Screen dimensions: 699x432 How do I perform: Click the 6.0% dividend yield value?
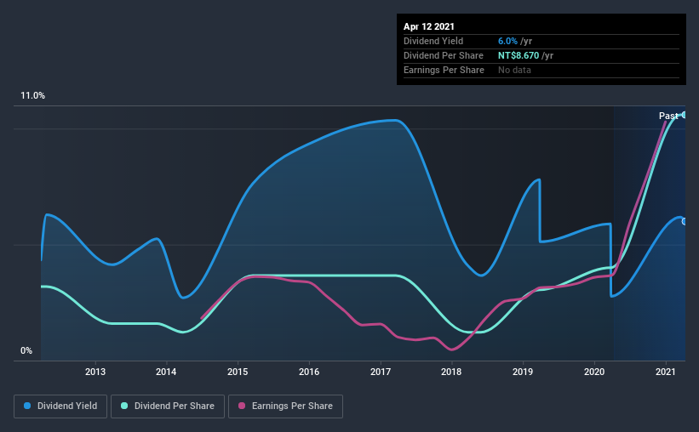point(507,41)
